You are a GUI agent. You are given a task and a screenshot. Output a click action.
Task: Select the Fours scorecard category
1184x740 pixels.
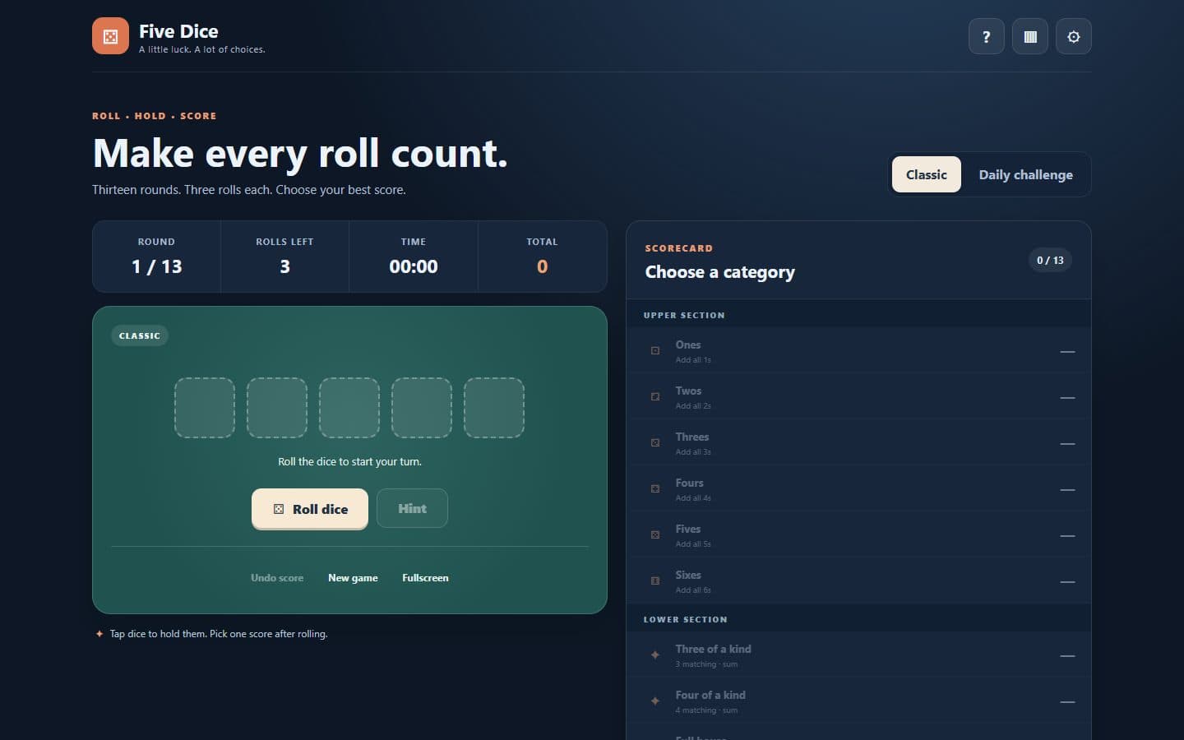click(x=858, y=489)
